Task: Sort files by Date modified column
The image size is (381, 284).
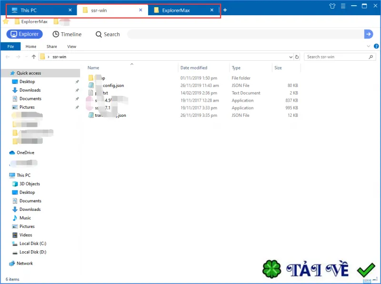Action: click(194, 68)
